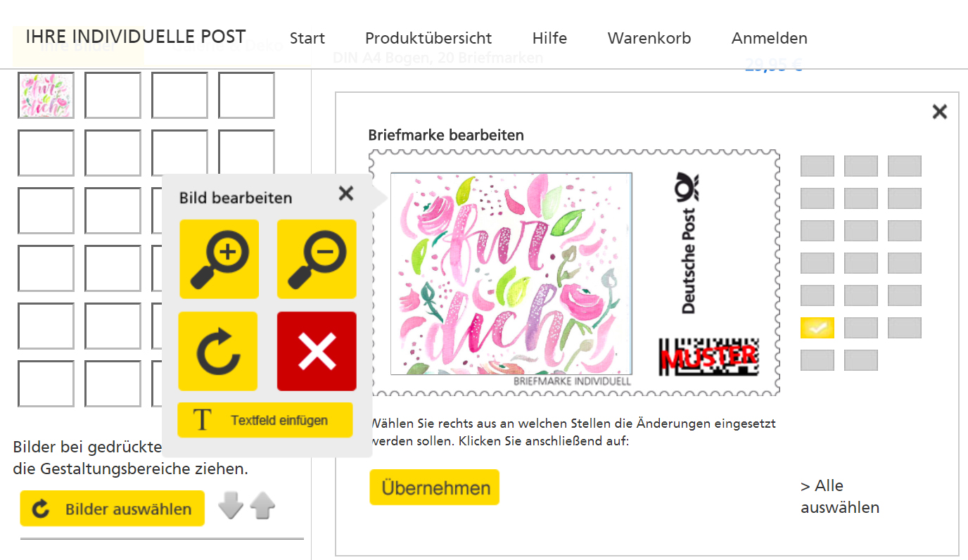This screenshot has height=560, width=968.
Task: Select the last stamp position box
Action: [861, 360]
